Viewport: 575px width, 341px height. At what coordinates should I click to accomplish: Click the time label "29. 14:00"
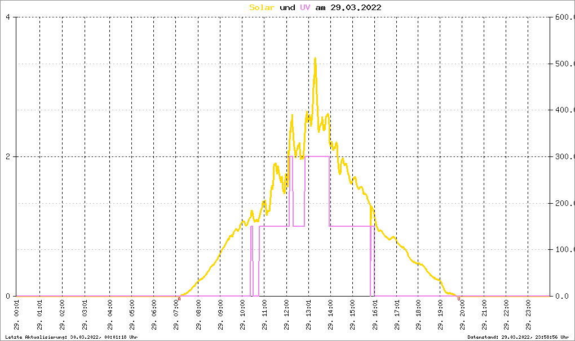[330, 315]
